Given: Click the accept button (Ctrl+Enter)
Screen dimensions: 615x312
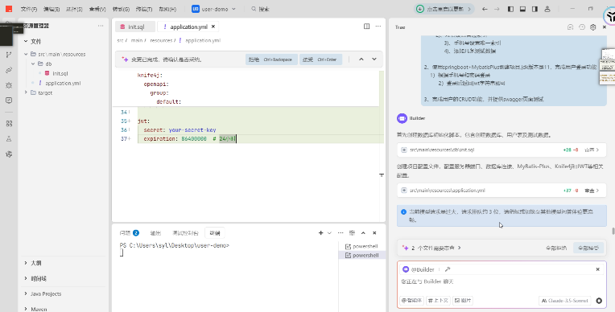Looking at the screenshot, I should pyautogui.click(x=320, y=60).
